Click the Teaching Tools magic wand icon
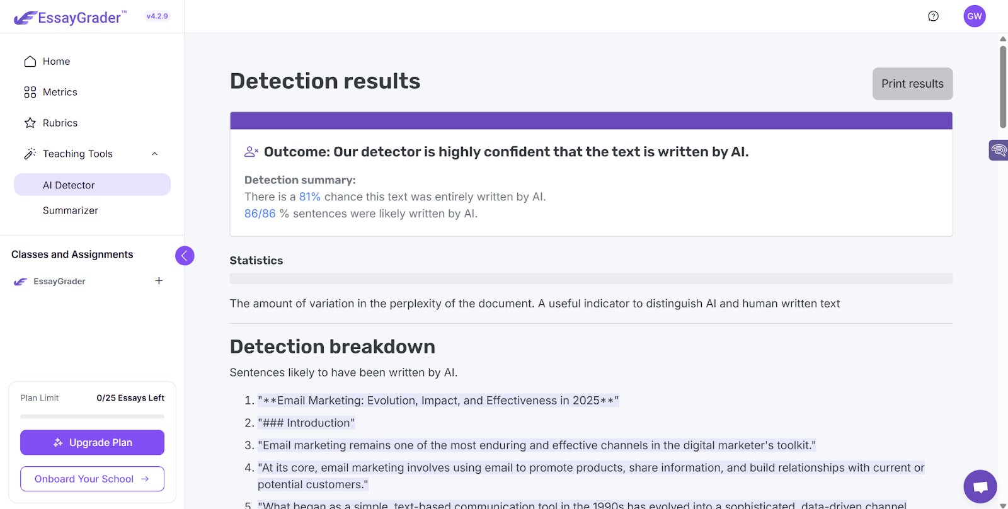Image resolution: width=1008 pixels, height=509 pixels. coord(29,154)
